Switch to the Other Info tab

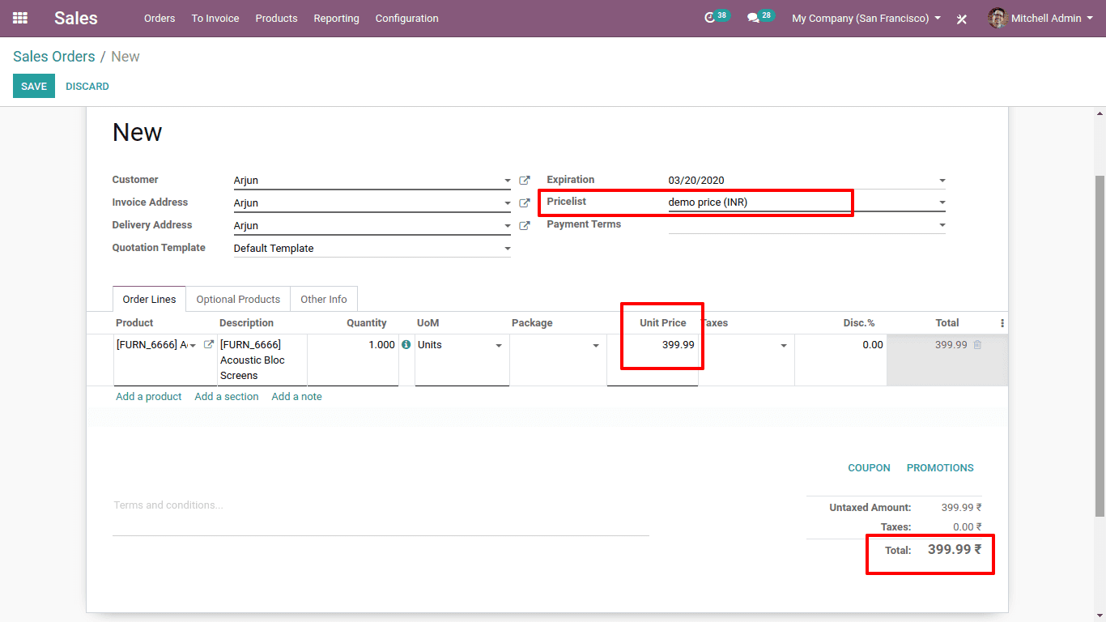pyautogui.click(x=324, y=299)
